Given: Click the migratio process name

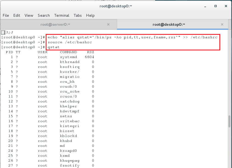Looking at the screenshot, I should click(x=70, y=77).
